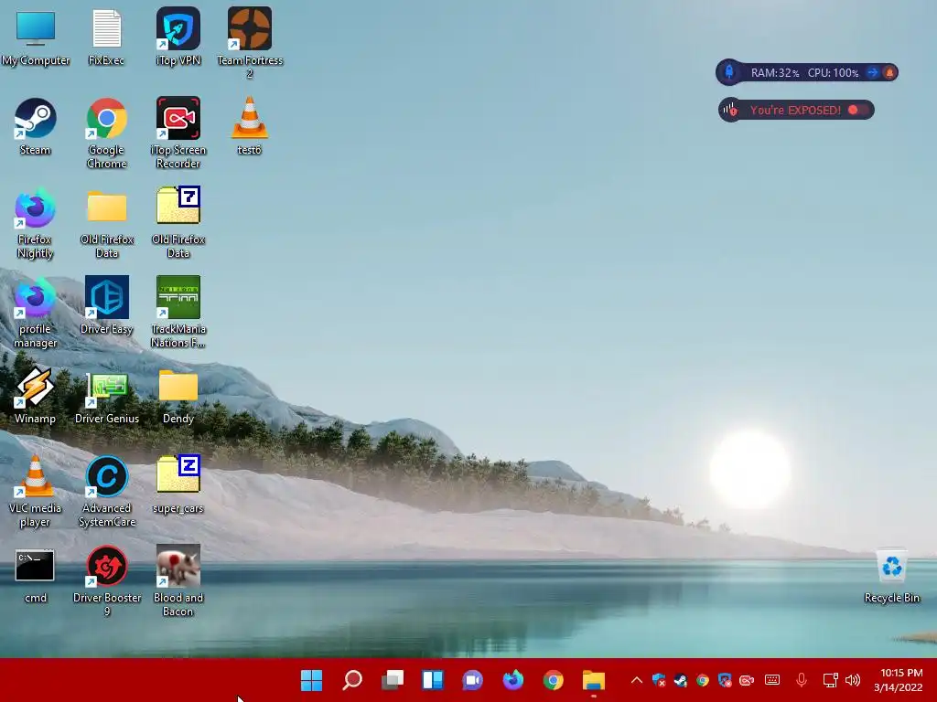
Task: Select the Google Chrome desktop shortcut
Action: coord(106,133)
